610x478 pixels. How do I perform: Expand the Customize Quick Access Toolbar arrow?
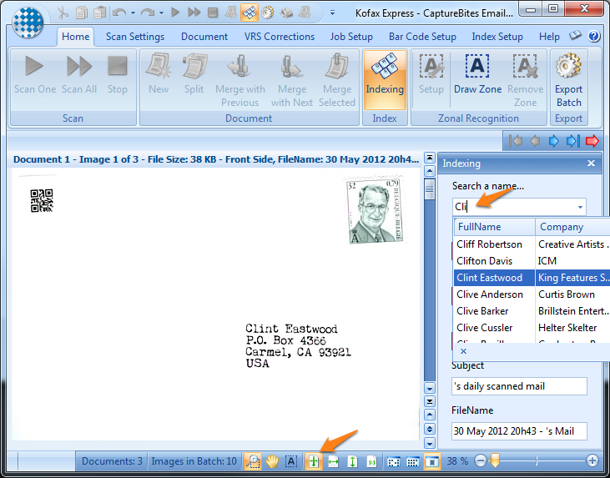(x=333, y=13)
